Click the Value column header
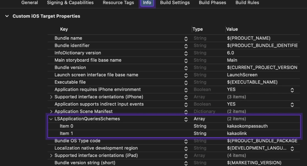307x166 pixels. (232, 29)
